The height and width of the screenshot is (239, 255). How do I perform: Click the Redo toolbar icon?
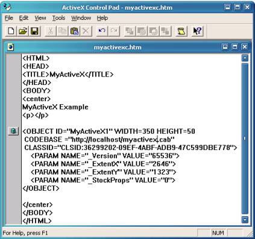pos(114,31)
